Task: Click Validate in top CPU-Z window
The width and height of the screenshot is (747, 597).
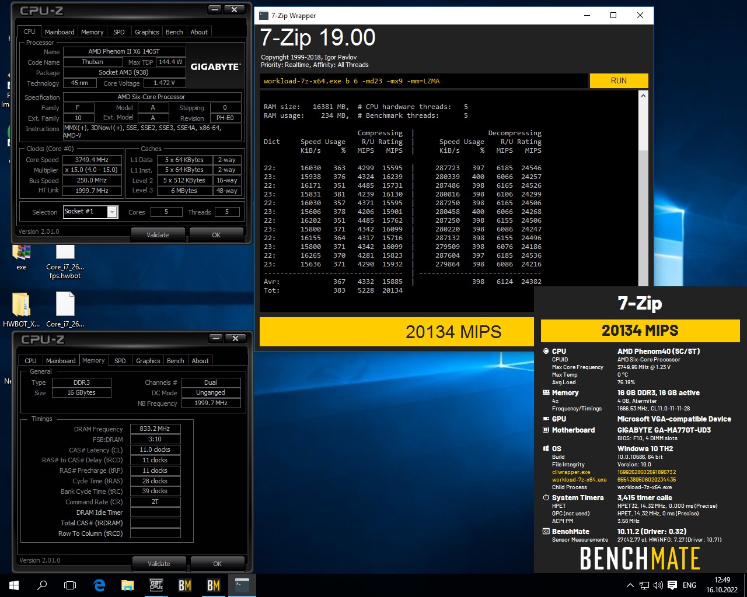Action: [x=158, y=235]
